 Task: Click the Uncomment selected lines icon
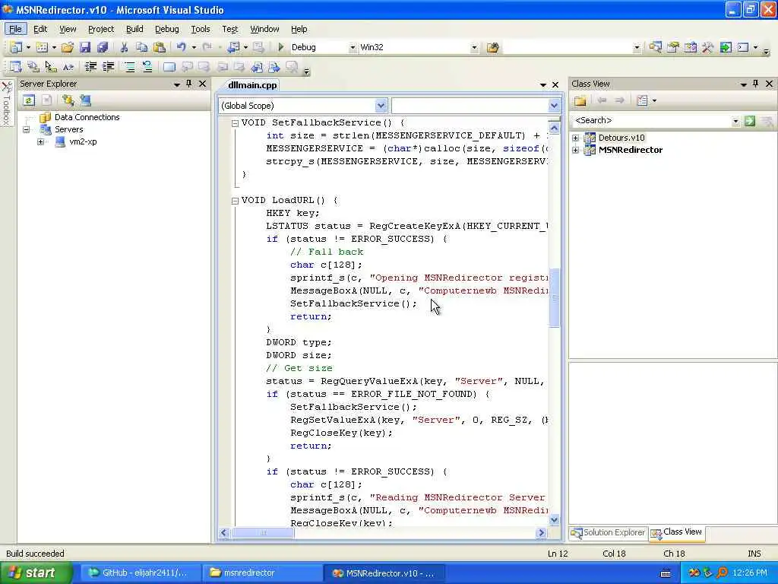pyautogui.click(x=147, y=67)
